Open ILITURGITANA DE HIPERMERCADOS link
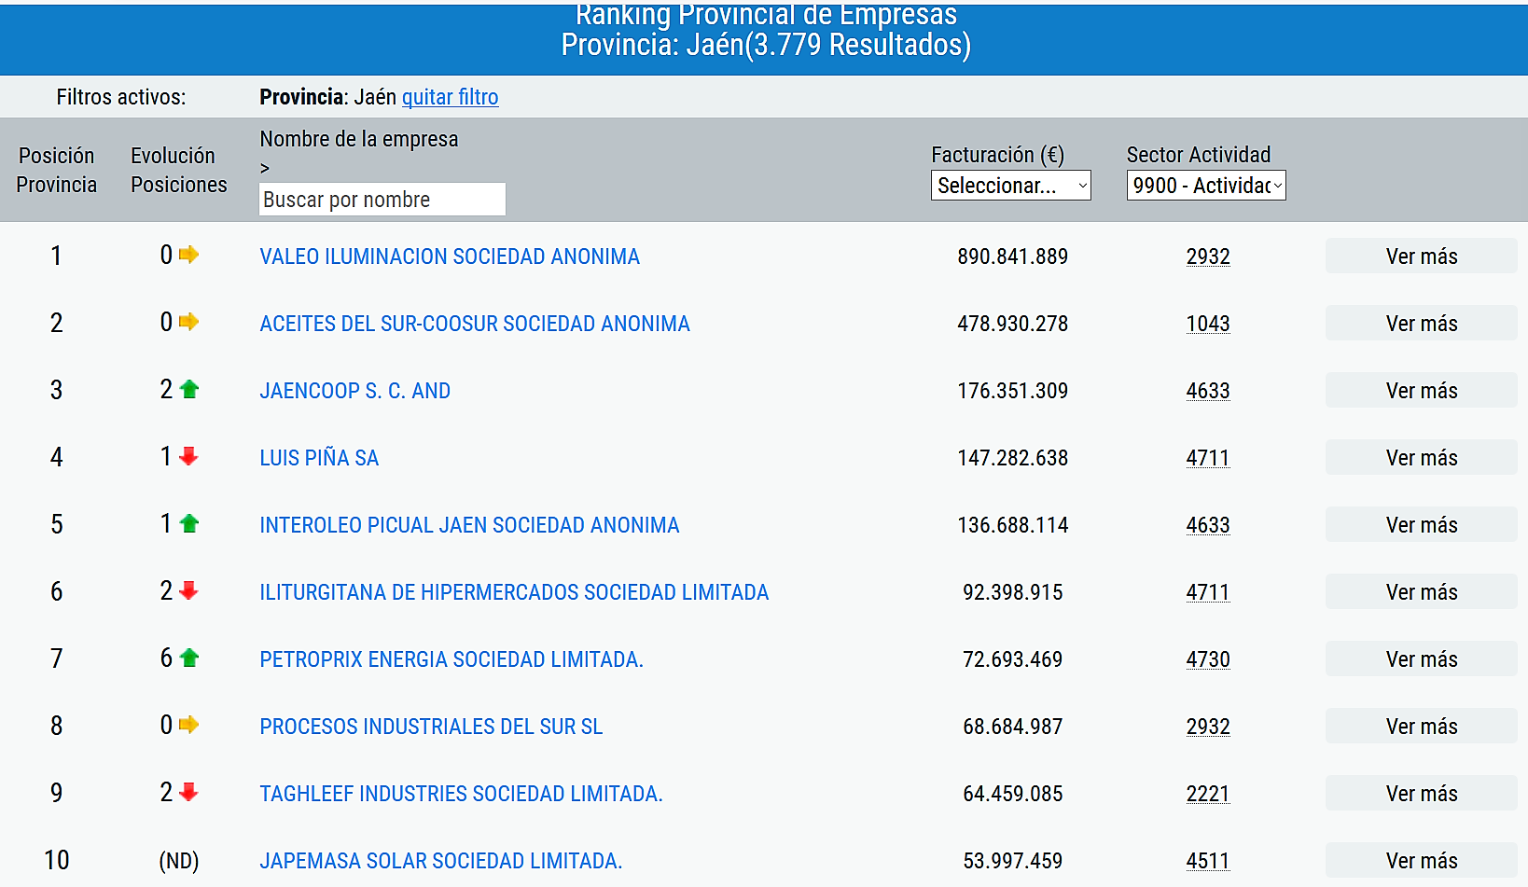Screen dimensions: 1528x887 tap(514, 592)
